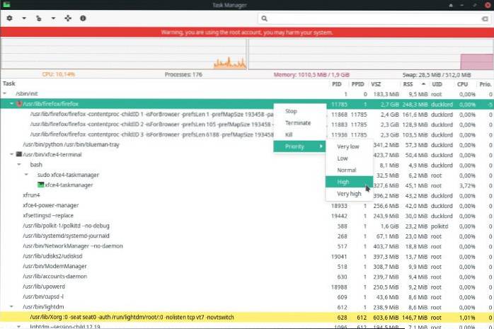This screenshot has height=329, width=494.
Task: Click the root account warning banner
Action: tap(247, 32)
